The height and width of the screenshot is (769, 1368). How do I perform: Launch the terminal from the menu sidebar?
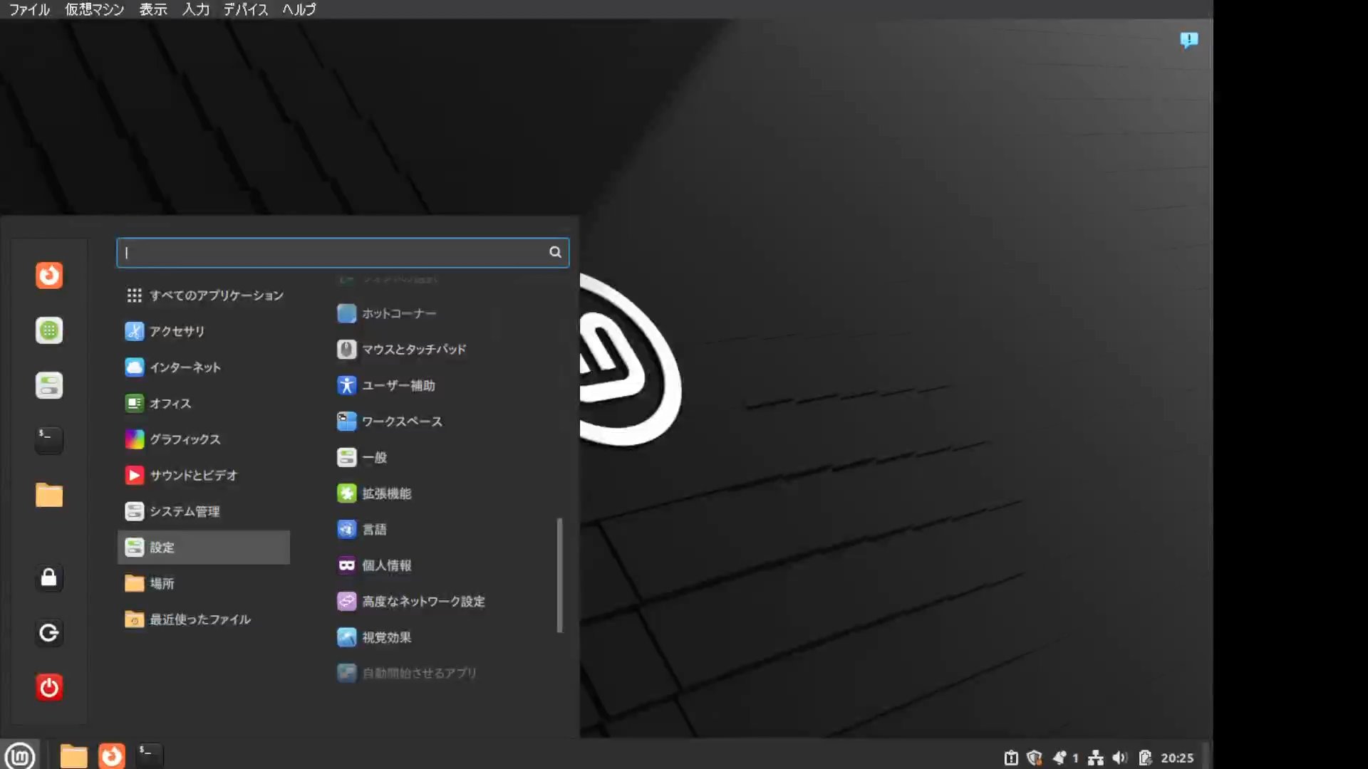coord(48,440)
